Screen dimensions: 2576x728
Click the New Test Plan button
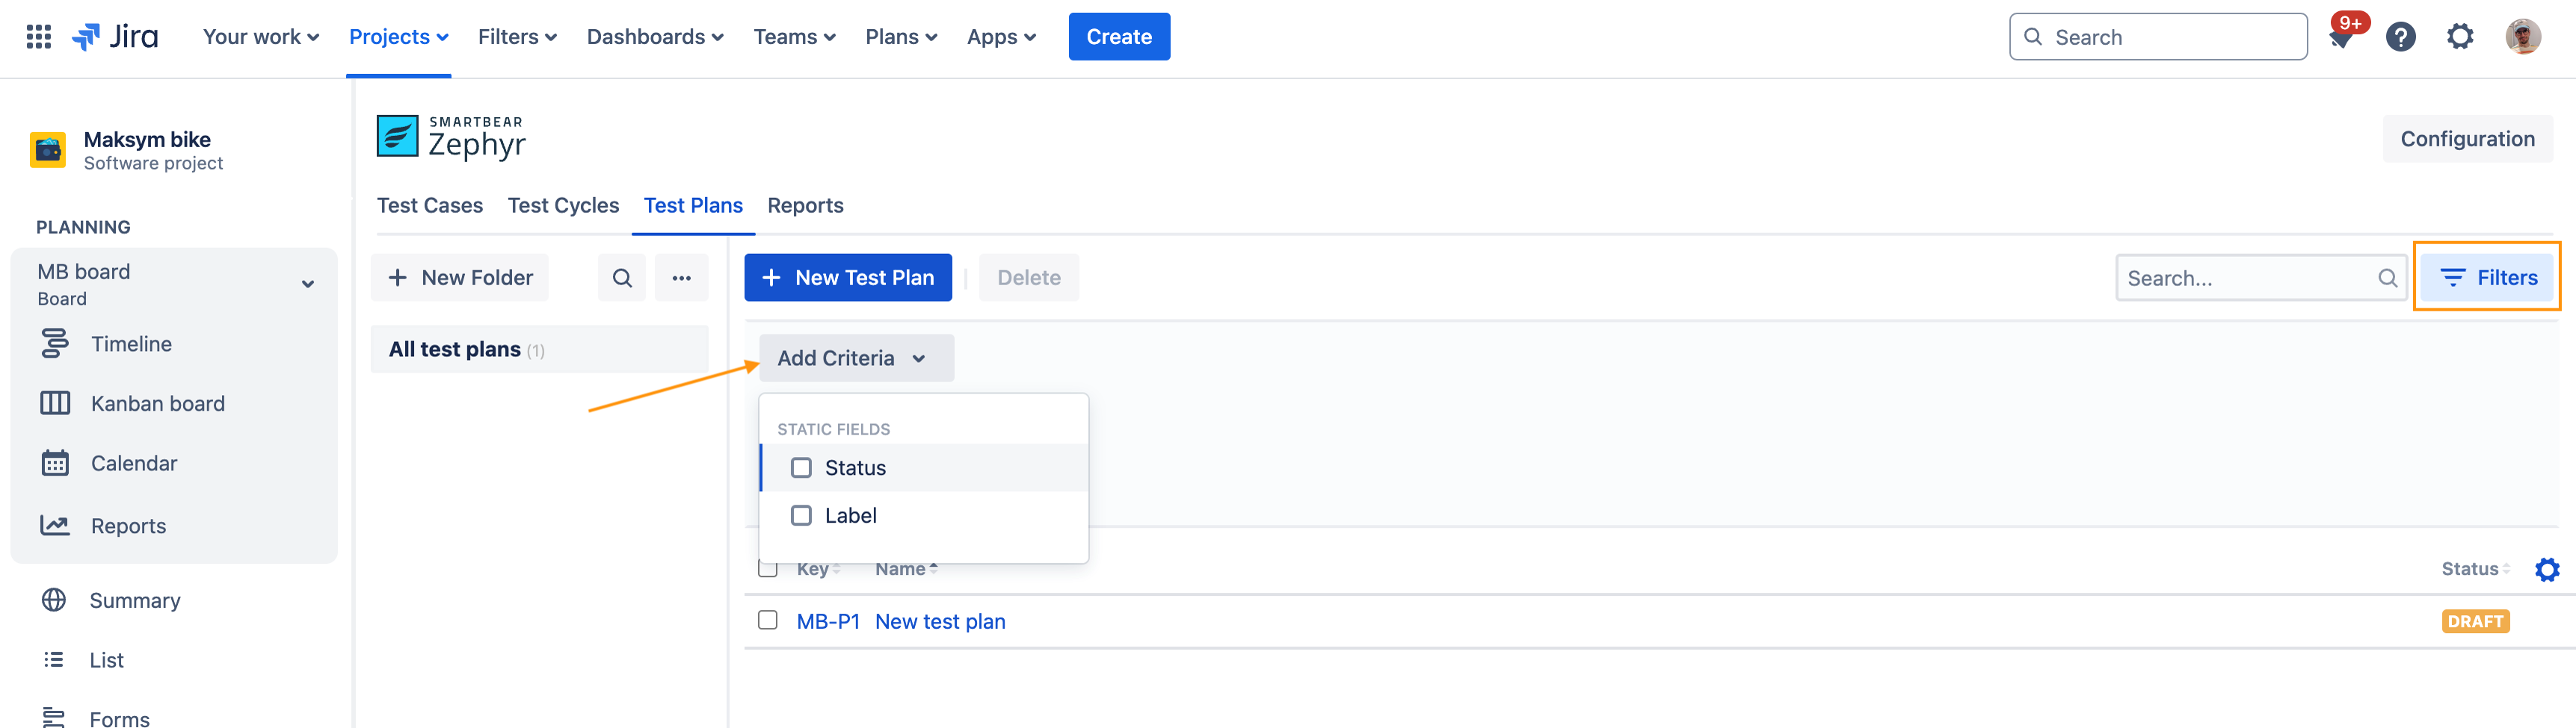pos(847,278)
